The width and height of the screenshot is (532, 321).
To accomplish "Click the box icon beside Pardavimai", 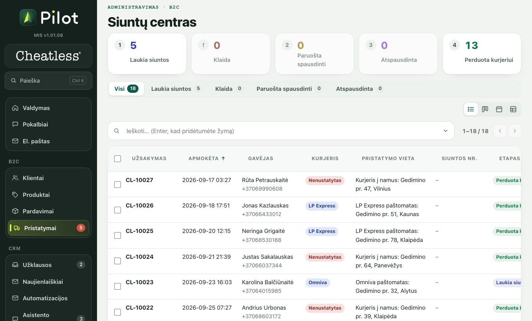I will tap(15, 211).
